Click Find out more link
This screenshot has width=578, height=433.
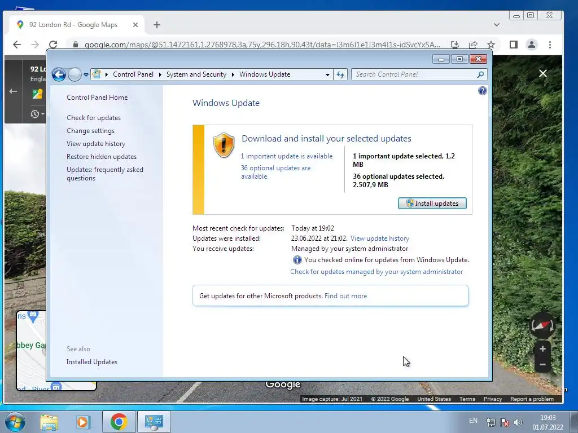tap(345, 296)
